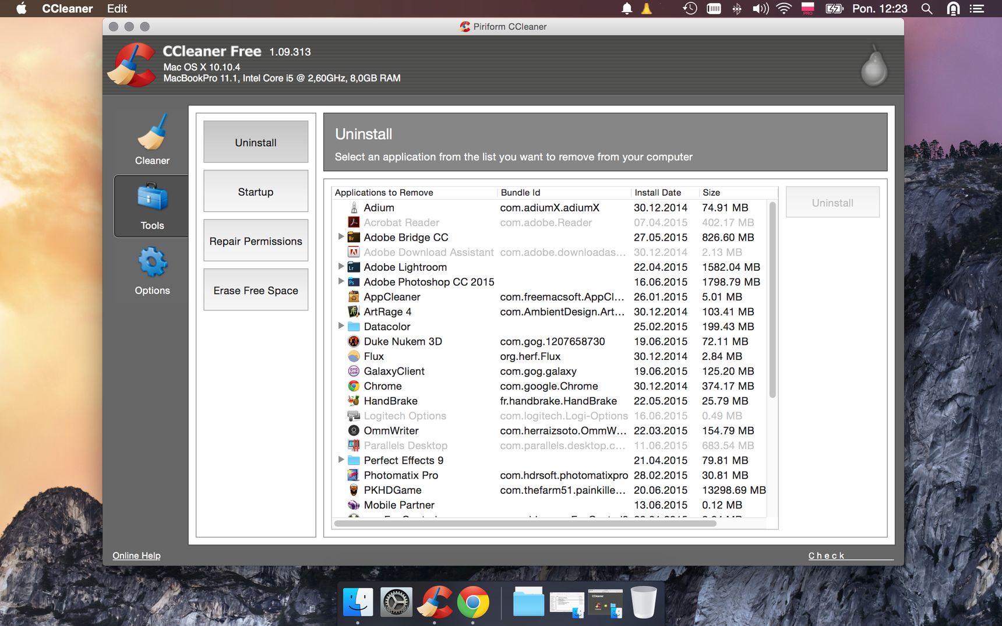Open System Preferences from the Dock
This screenshot has height=626, width=1002.
(x=396, y=602)
